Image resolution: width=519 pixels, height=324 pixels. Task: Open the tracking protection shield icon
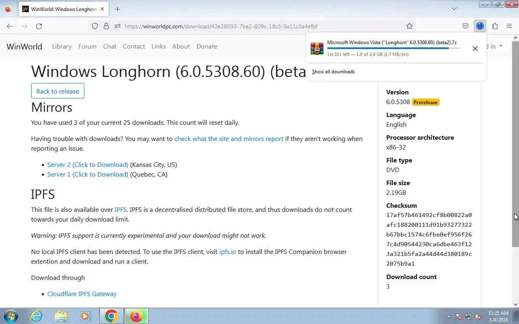pyautogui.click(x=95, y=26)
